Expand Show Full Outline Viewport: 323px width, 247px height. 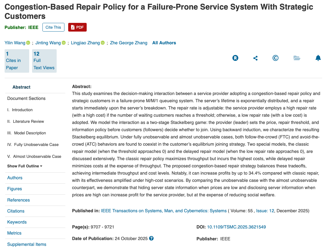[25, 166]
